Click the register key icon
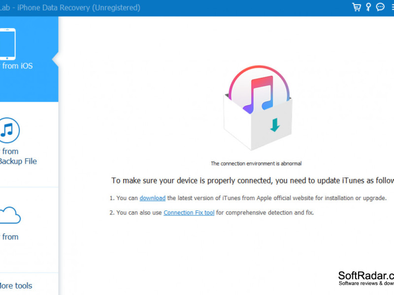 (x=368, y=7)
